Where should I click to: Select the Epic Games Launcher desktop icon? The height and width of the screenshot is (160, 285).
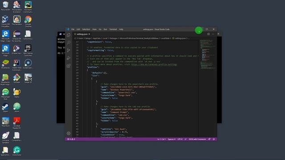28,50
